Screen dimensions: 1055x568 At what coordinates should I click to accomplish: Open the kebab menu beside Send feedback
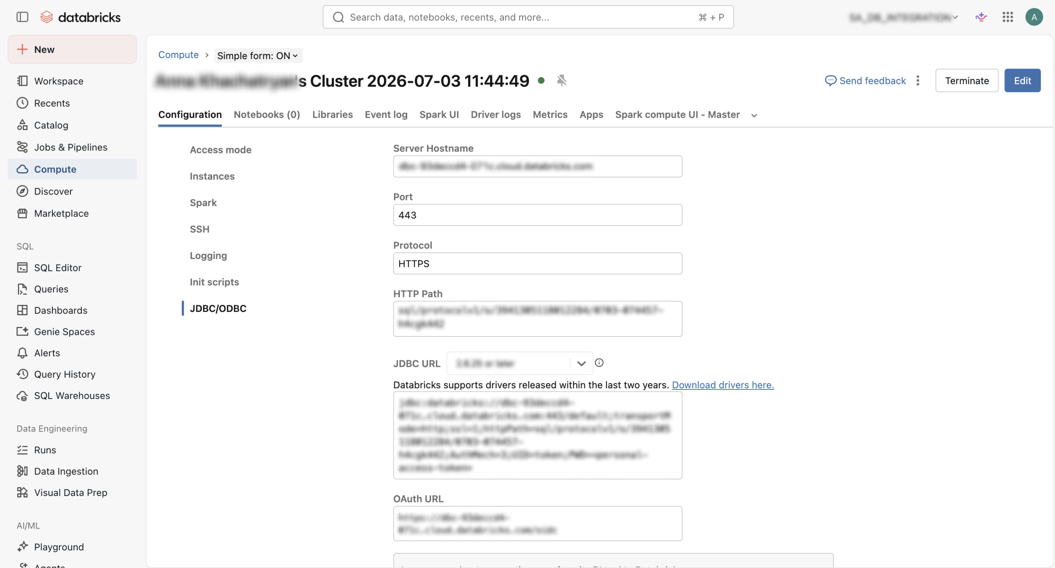pos(917,80)
